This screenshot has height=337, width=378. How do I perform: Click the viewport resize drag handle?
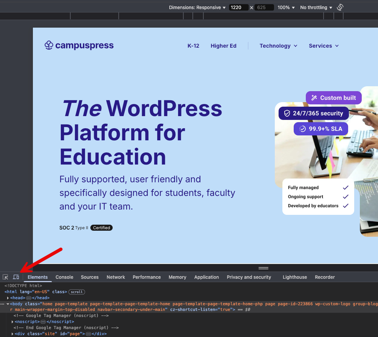click(x=263, y=268)
